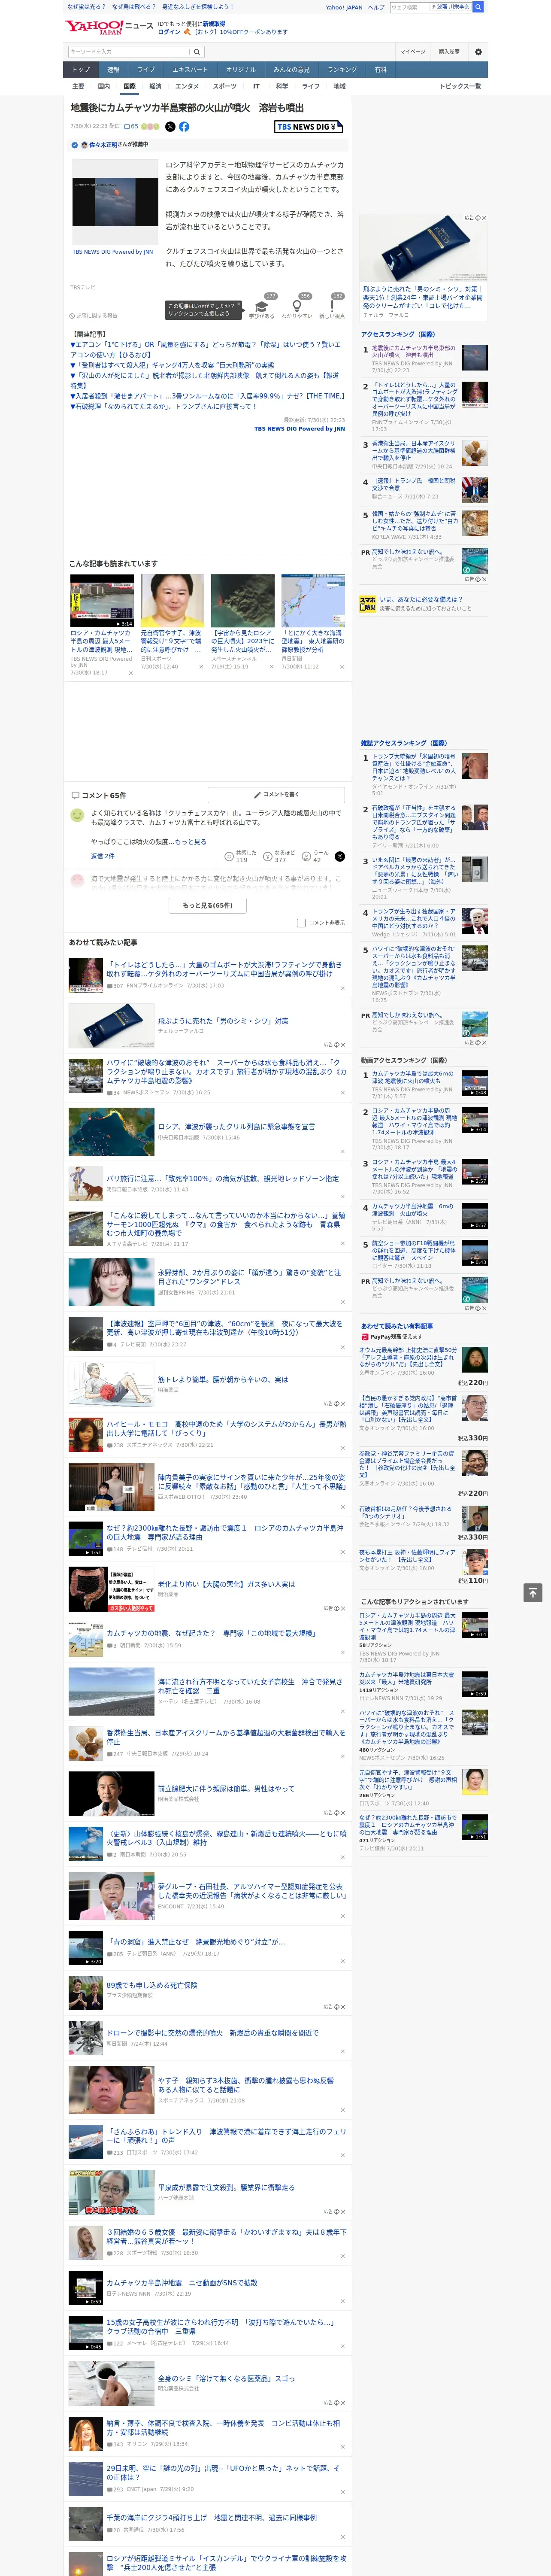Click the ヘルプ link in header

pyautogui.click(x=376, y=7)
